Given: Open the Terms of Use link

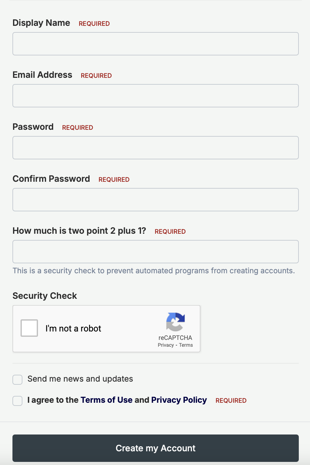Looking at the screenshot, I should pos(106,400).
